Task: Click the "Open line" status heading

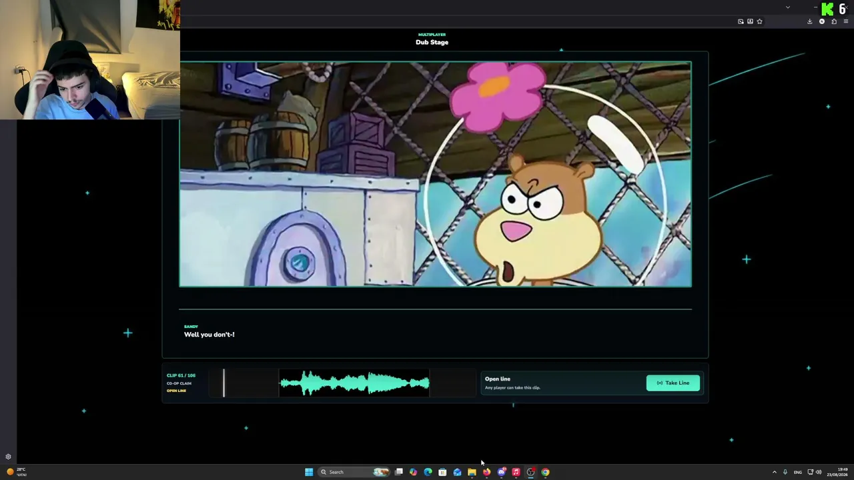Action: pyautogui.click(x=498, y=379)
